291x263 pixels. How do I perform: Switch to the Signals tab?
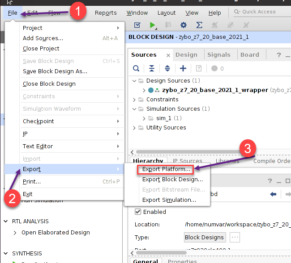pos(218,55)
